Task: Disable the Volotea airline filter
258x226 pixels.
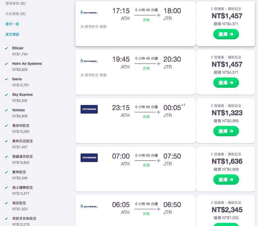Action: pos(6,110)
